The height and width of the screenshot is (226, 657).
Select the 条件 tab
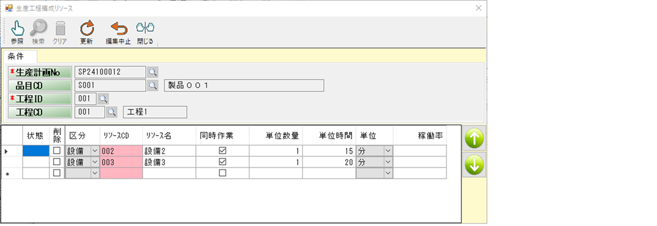coord(16,56)
